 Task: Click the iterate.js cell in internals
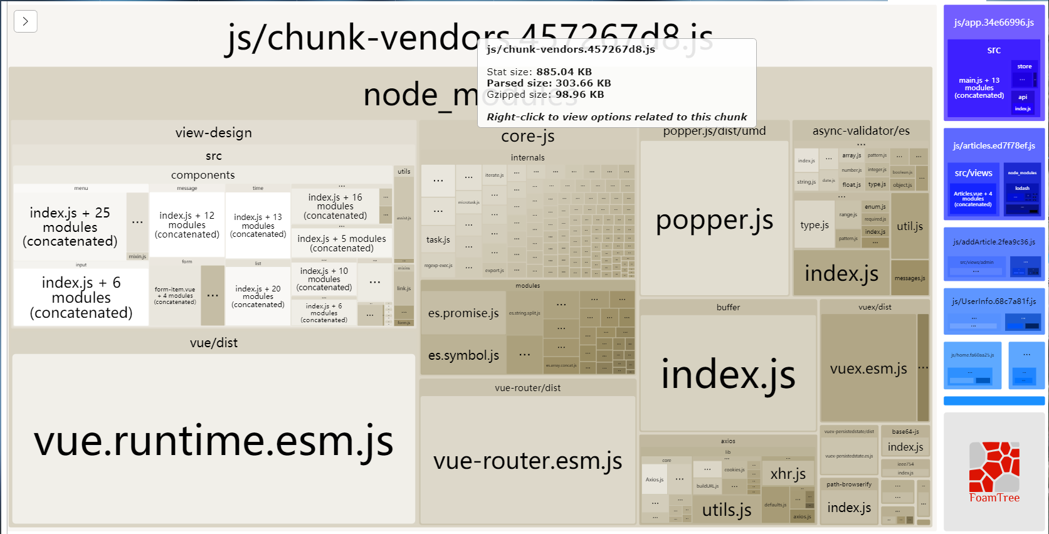point(494,175)
